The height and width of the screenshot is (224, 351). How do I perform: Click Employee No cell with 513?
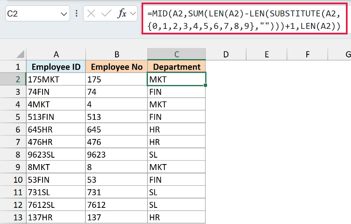pos(116,117)
